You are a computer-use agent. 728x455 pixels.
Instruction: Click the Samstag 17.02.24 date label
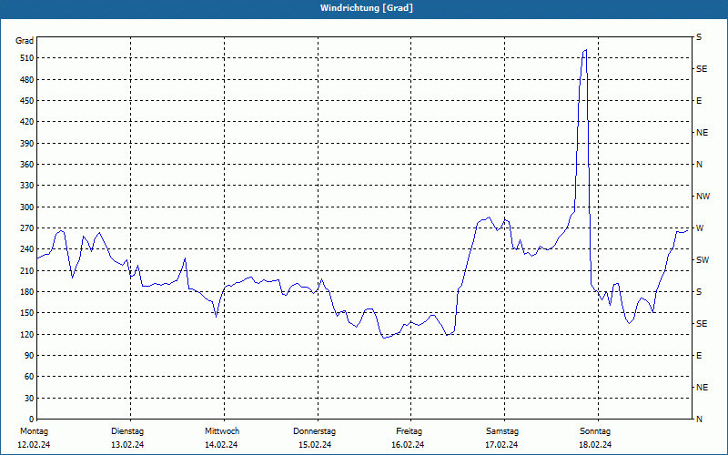point(501,438)
